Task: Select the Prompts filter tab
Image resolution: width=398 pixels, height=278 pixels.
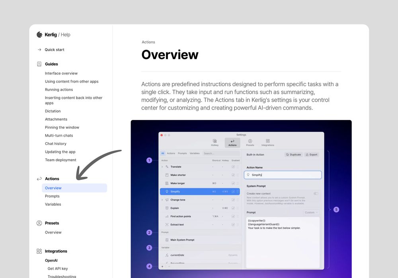Action: pos(182,153)
